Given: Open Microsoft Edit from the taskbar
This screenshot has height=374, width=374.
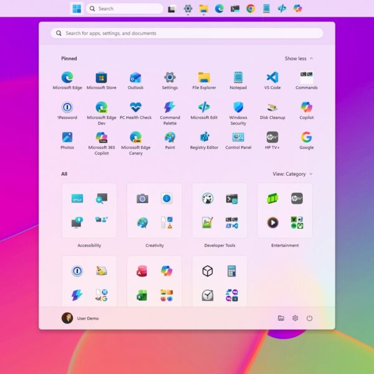Looking at the screenshot, I should click(x=282, y=9).
